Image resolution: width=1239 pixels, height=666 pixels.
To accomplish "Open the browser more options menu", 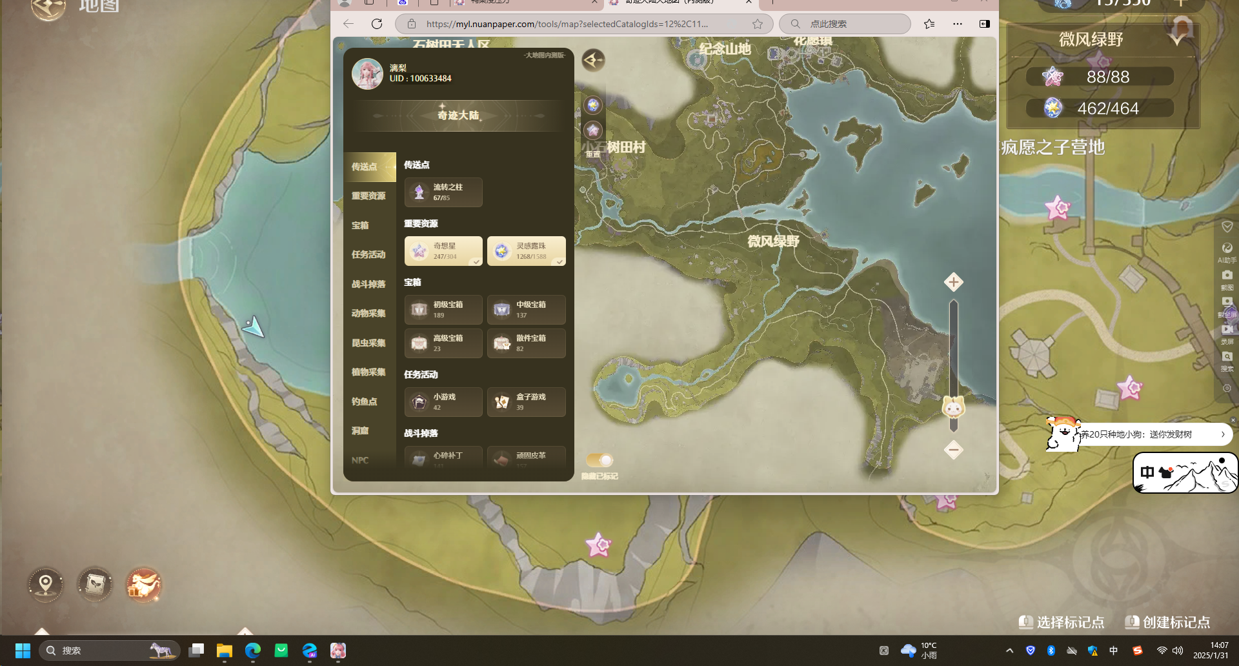I will coord(958,24).
